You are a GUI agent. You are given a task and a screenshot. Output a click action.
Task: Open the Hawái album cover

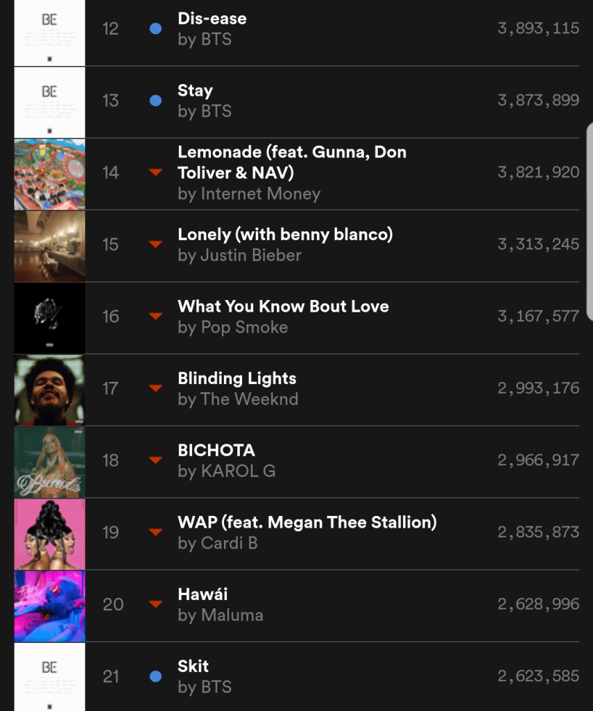50,605
